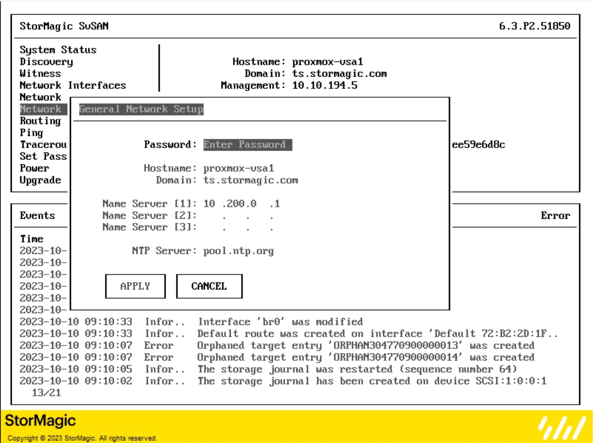Click the ee59e6d8c identifier text
The width and height of the screenshot is (593, 443).
click(478, 145)
